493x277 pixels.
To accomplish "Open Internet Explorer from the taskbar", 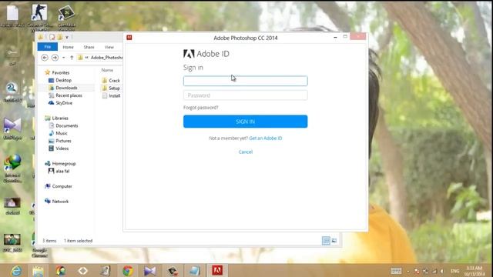I will pyautogui.click(x=15, y=271).
